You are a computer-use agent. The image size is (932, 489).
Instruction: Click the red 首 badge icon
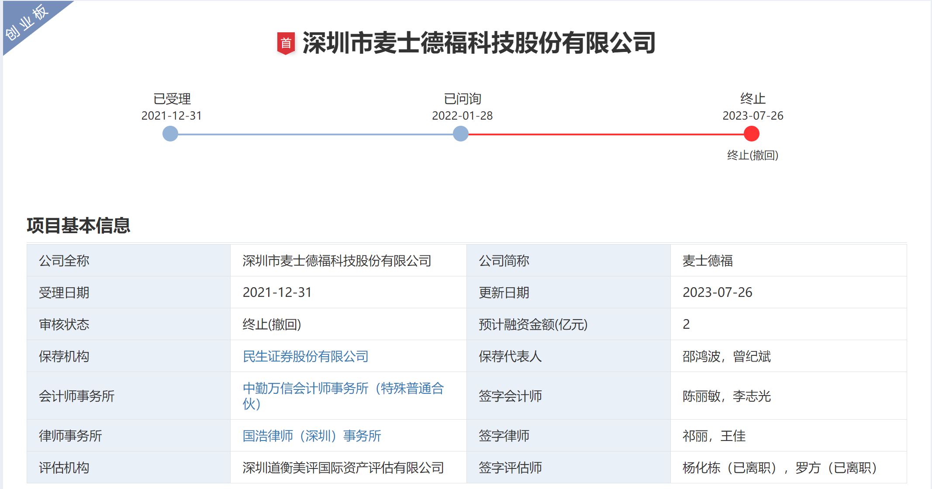coord(286,43)
